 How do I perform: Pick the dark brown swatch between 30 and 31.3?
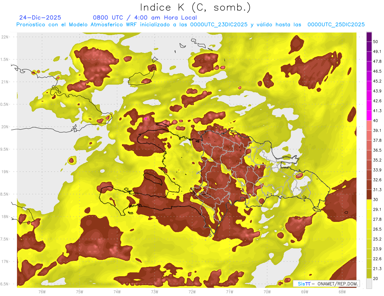(x=369, y=194)
